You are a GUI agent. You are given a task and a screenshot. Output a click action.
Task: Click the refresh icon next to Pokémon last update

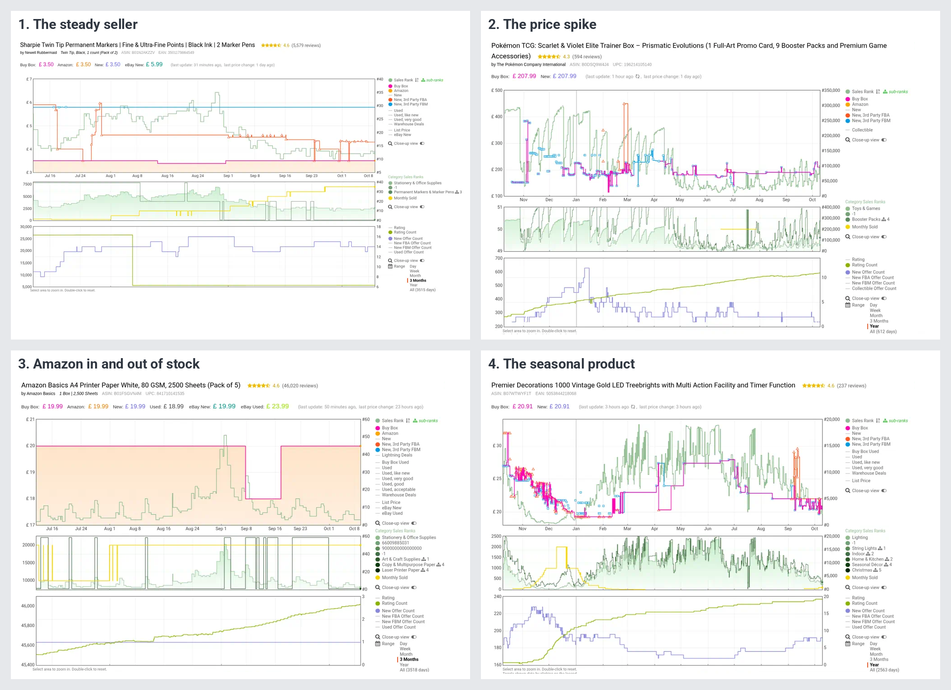click(x=637, y=77)
